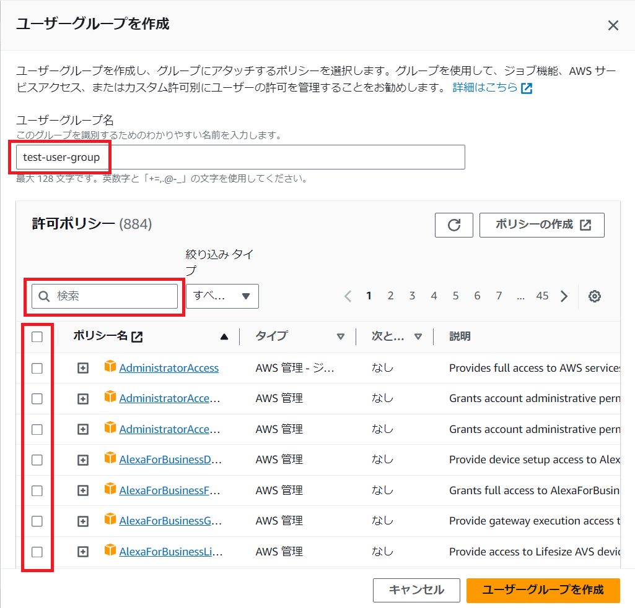
Task: Go to next page of policies
Action: coord(564,296)
